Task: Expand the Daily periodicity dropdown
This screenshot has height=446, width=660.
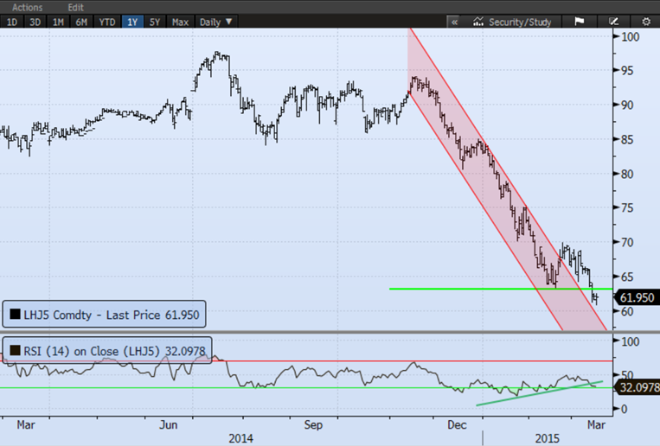Action: tap(216, 22)
